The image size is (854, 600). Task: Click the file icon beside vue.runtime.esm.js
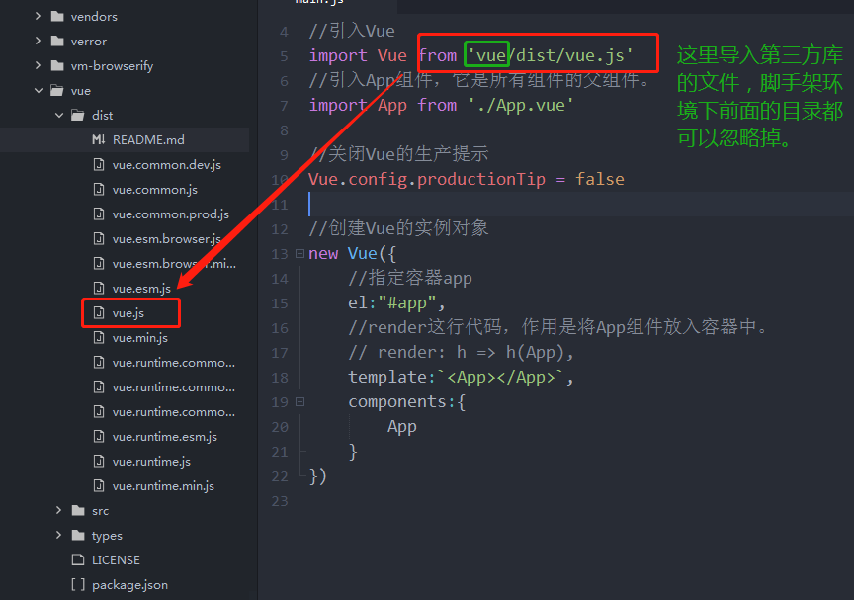[99, 436]
